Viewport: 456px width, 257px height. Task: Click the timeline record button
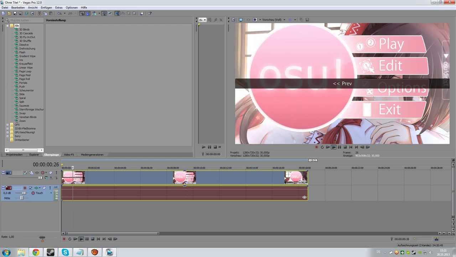click(64, 239)
